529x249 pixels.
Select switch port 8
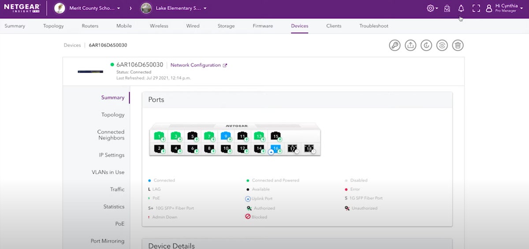coord(209,149)
